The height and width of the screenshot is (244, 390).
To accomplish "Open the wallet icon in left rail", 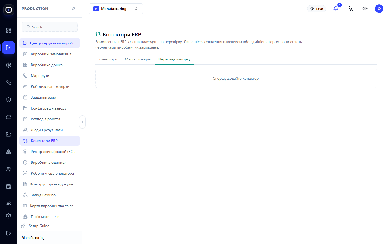I will 9,187.
